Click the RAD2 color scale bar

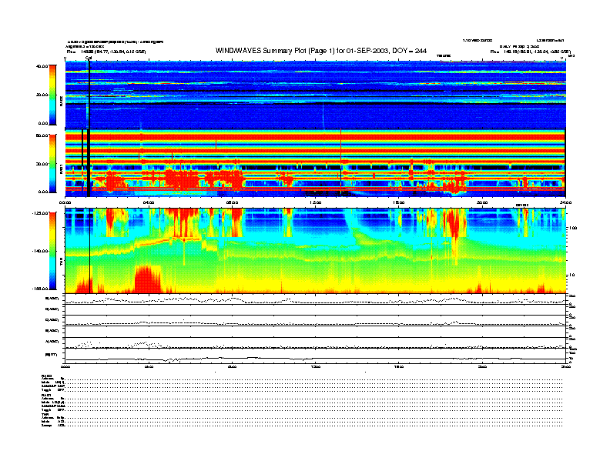pos(52,95)
